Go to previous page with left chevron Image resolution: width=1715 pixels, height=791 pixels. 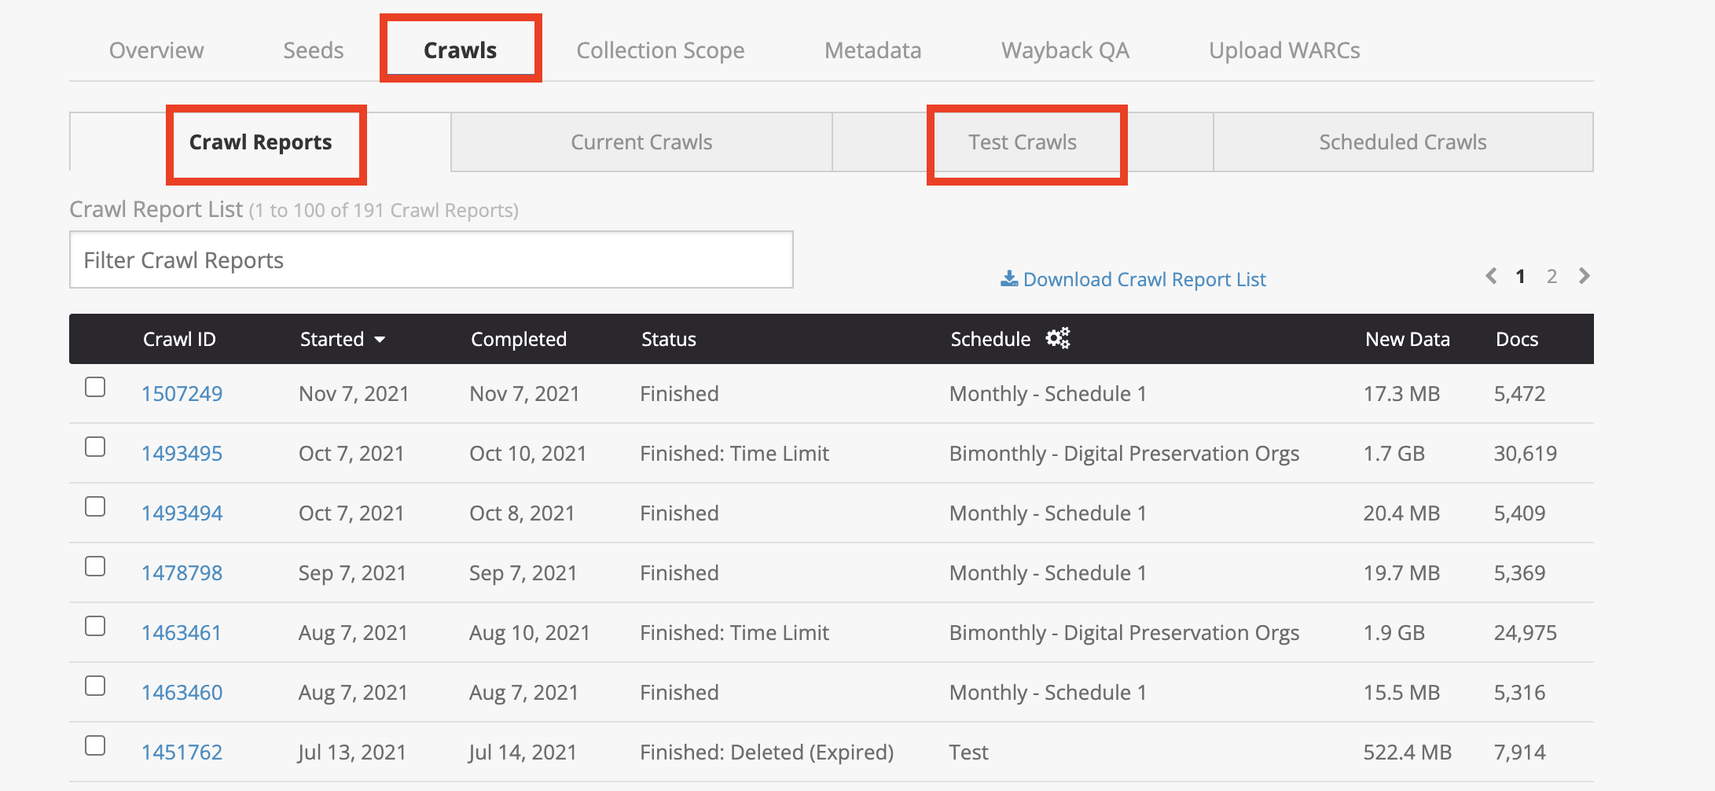click(x=1491, y=276)
